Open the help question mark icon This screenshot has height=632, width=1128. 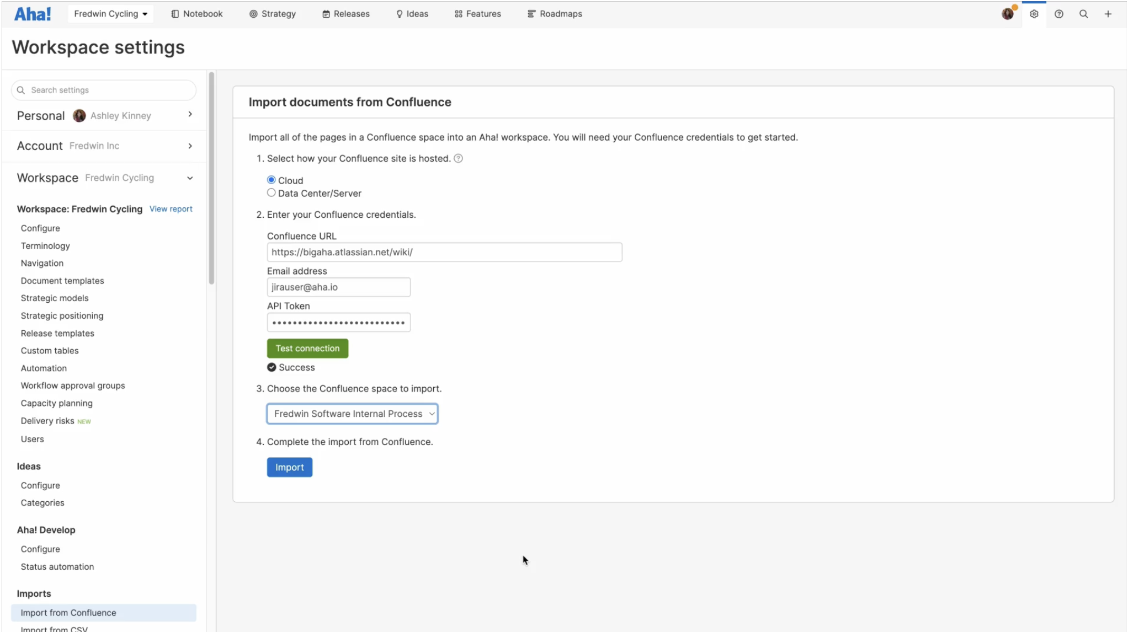(x=1058, y=14)
